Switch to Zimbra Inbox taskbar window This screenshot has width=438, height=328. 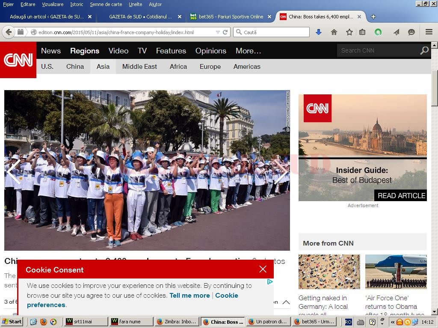pos(177,322)
